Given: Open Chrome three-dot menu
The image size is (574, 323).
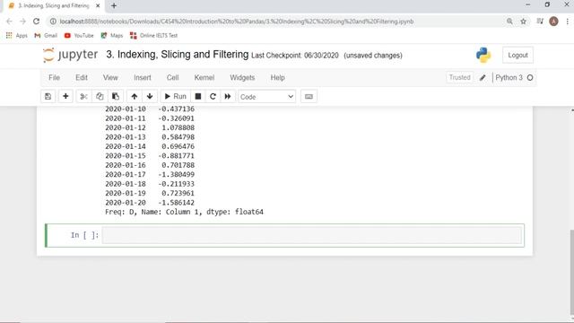Looking at the screenshot, I should pyautogui.click(x=568, y=22).
